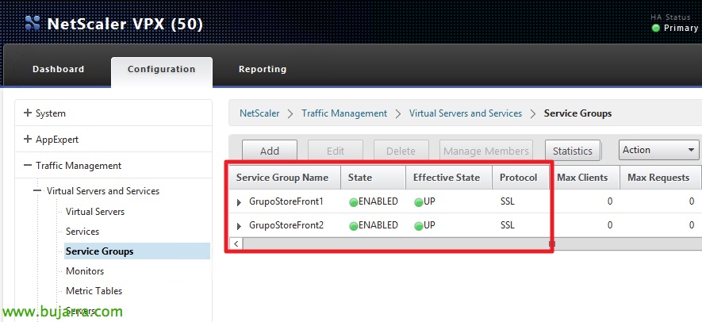The image size is (702, 322).
Task: Click the Edit button
Action: 336,151
